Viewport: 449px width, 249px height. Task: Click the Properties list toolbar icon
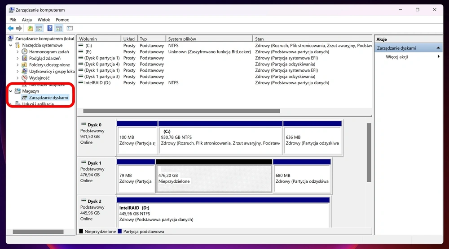point(70,28)
